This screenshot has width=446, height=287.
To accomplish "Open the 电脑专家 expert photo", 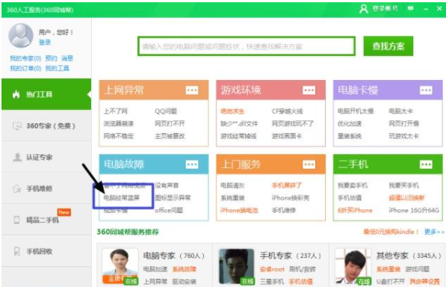I will click(120, 266).
